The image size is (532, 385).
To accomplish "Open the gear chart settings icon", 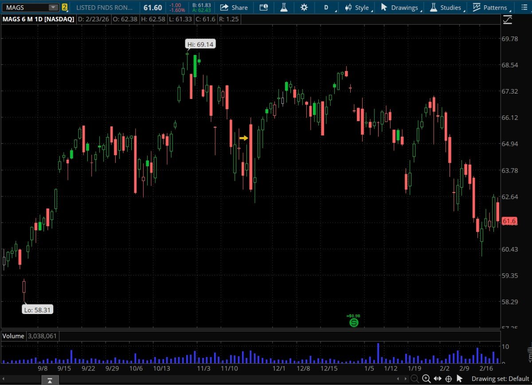I will click(x=304, y=8).
